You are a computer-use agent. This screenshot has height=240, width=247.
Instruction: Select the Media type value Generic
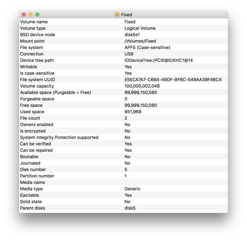132,189
